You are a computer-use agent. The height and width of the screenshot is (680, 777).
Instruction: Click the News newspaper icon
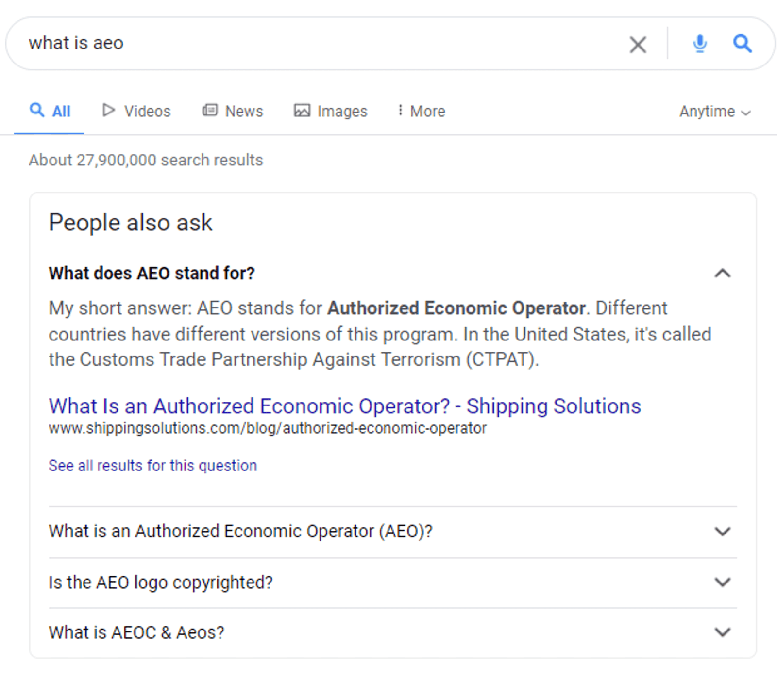point(210,111)
